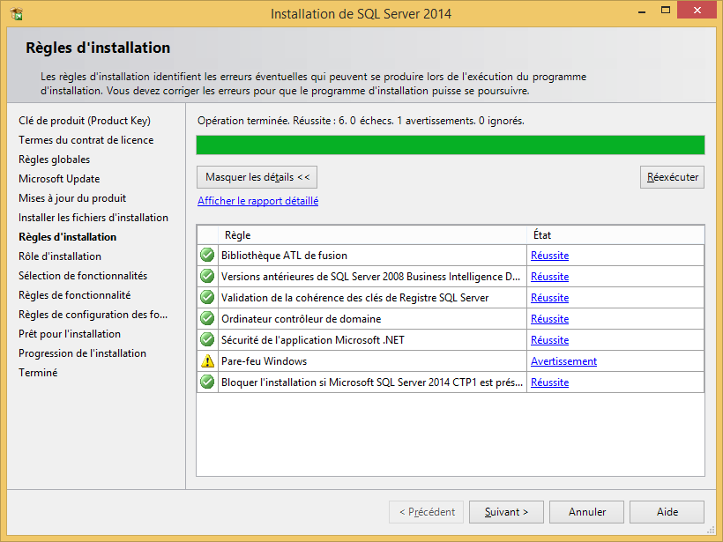
Task: Open Réussite link for Validation de la cohérence
Action: [x=549, y=298]
